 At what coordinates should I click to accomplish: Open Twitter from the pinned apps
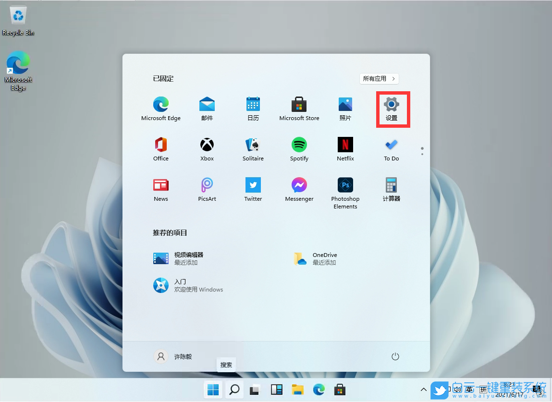click(253, 190)
